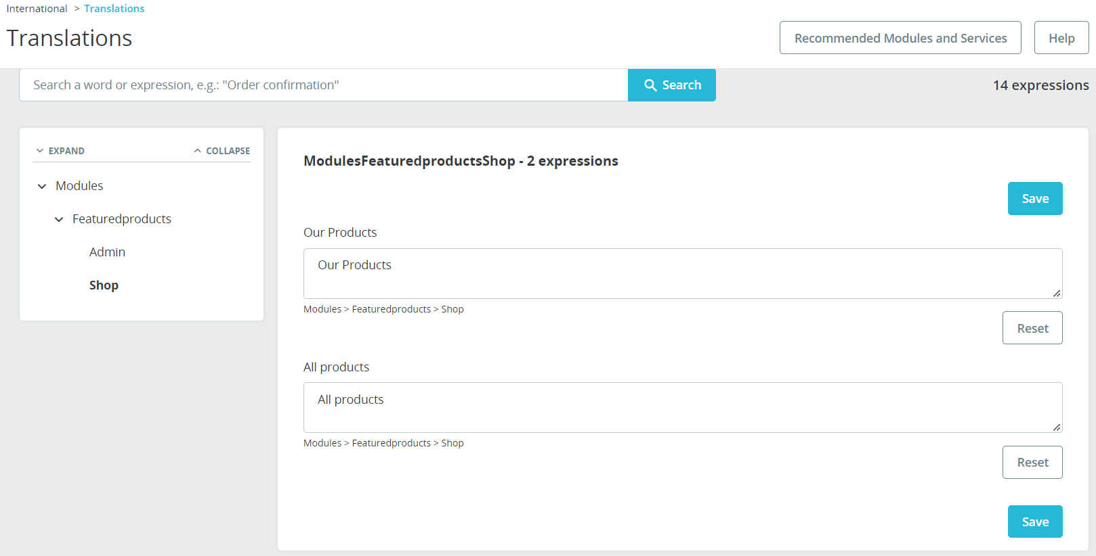
Task: Focus the search expression input field
Action: click(324, 85)
